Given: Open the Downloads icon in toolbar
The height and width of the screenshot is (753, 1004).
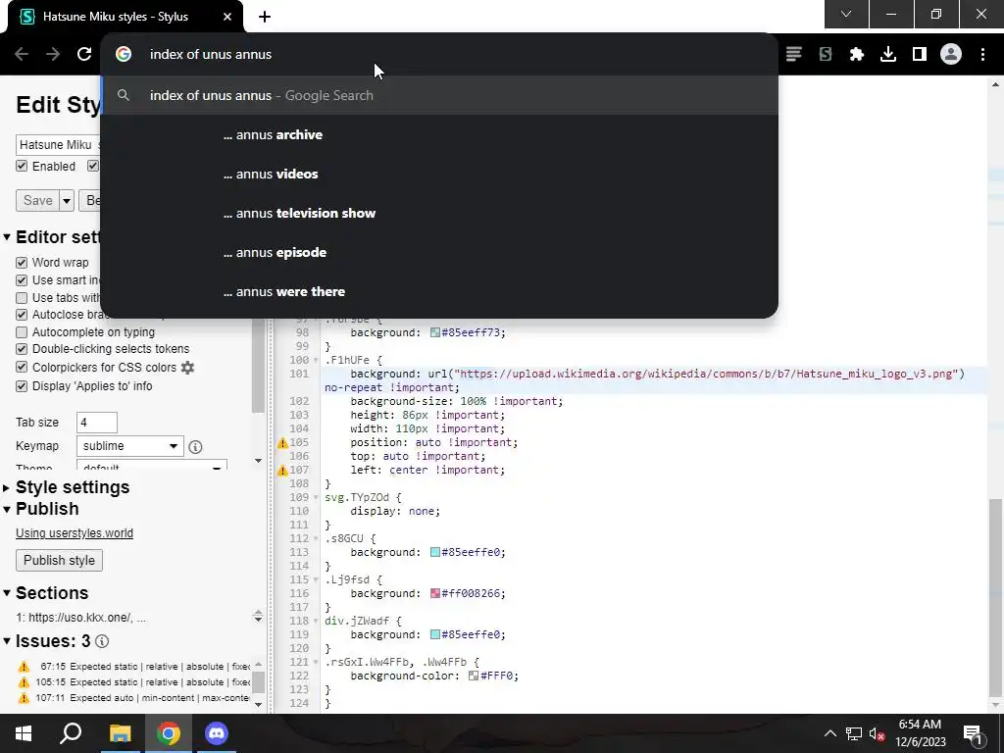Looking at the screenshot, I should [x=888, y=55].
